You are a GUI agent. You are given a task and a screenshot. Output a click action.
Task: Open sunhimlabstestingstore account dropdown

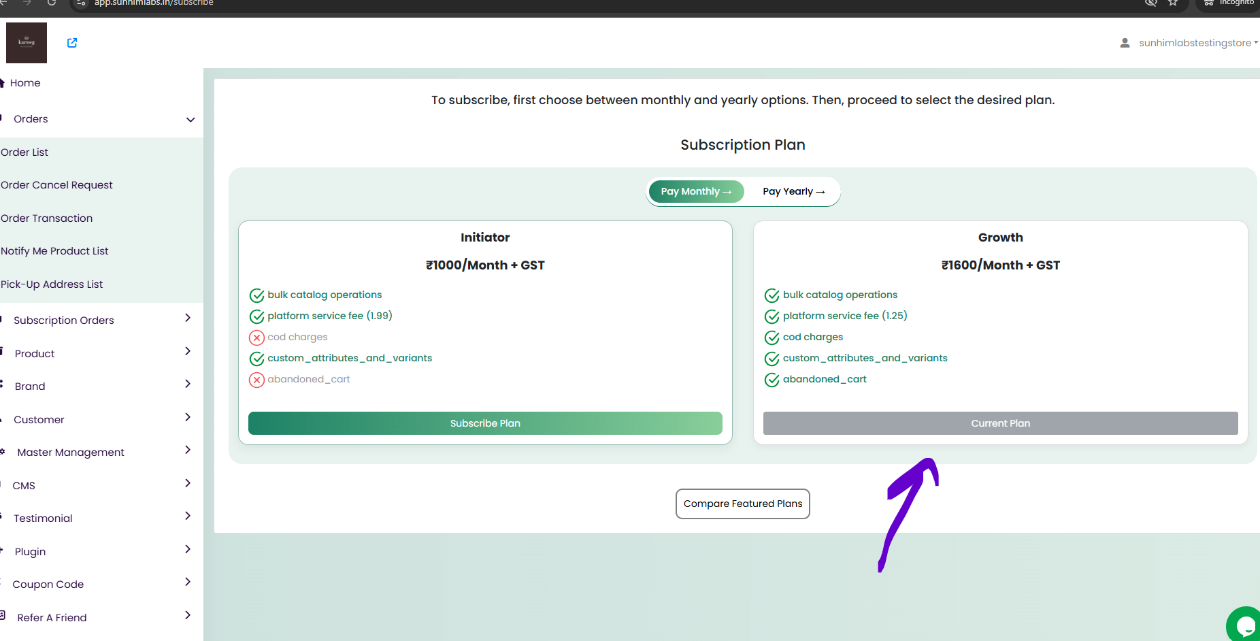[1198, 43]
